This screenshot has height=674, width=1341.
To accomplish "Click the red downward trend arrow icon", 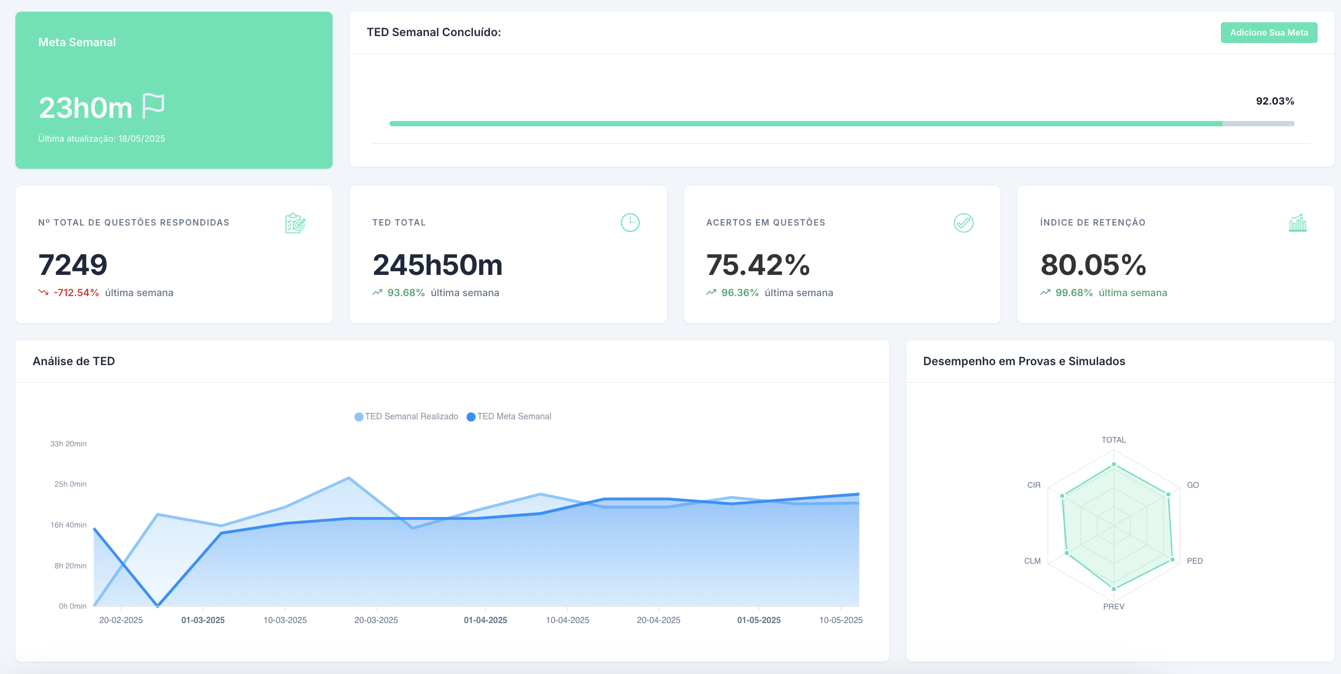I will [43, 292].
